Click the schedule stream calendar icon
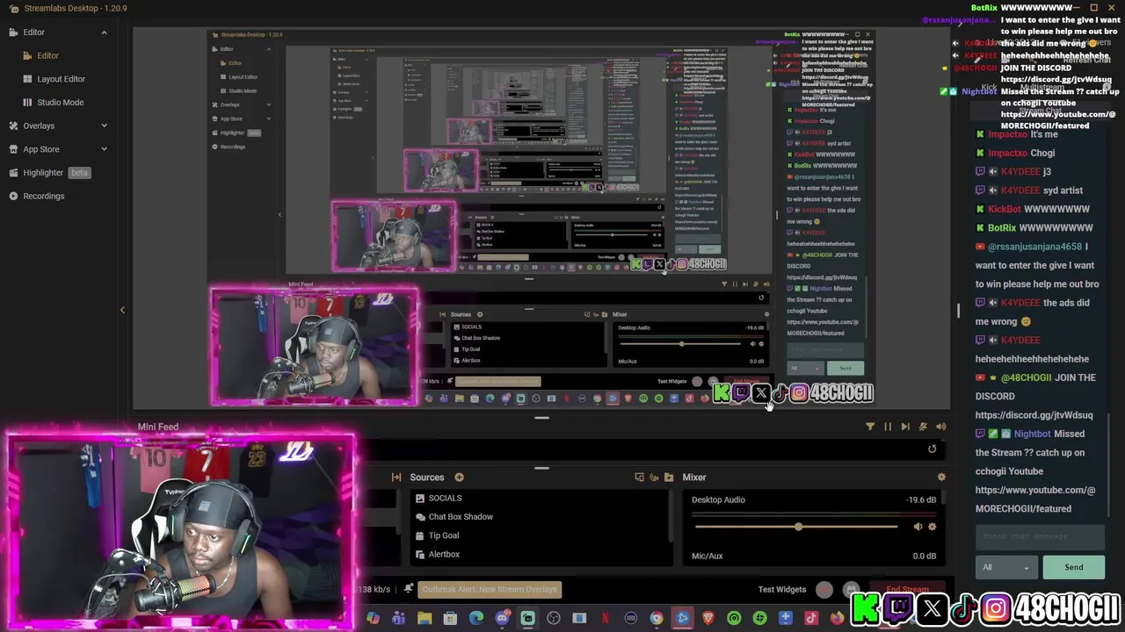1125x632 pixels. tap(851, 589)
